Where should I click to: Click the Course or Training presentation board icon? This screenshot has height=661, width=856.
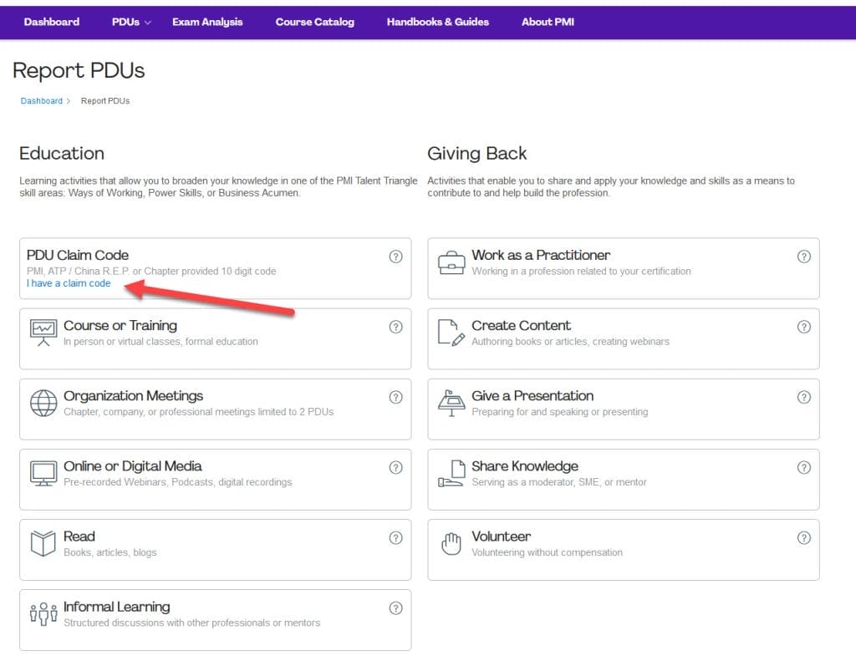(x=43, y=333)
